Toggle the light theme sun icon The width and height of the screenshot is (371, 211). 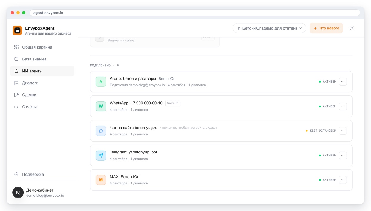tap(352, 28)
